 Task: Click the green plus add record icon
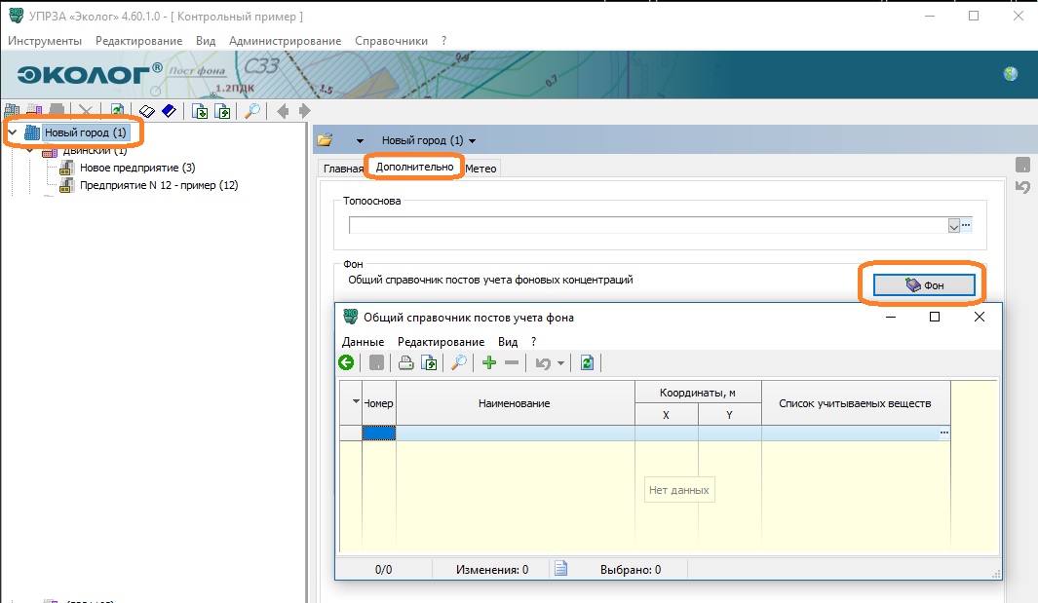(x=489, y=363)
